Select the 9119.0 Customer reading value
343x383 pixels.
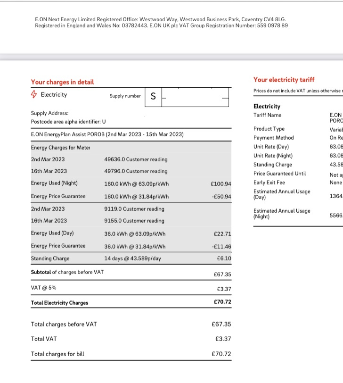click(x=134, y=209)
